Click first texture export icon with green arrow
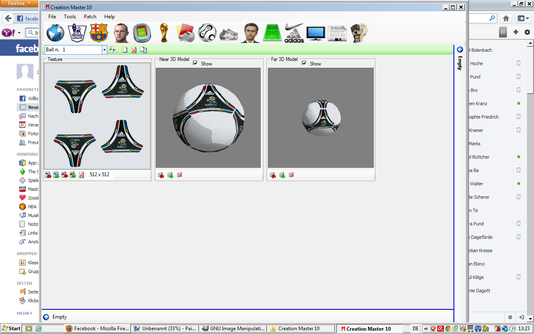Screen dimensions: 534x334 point(56,175)
